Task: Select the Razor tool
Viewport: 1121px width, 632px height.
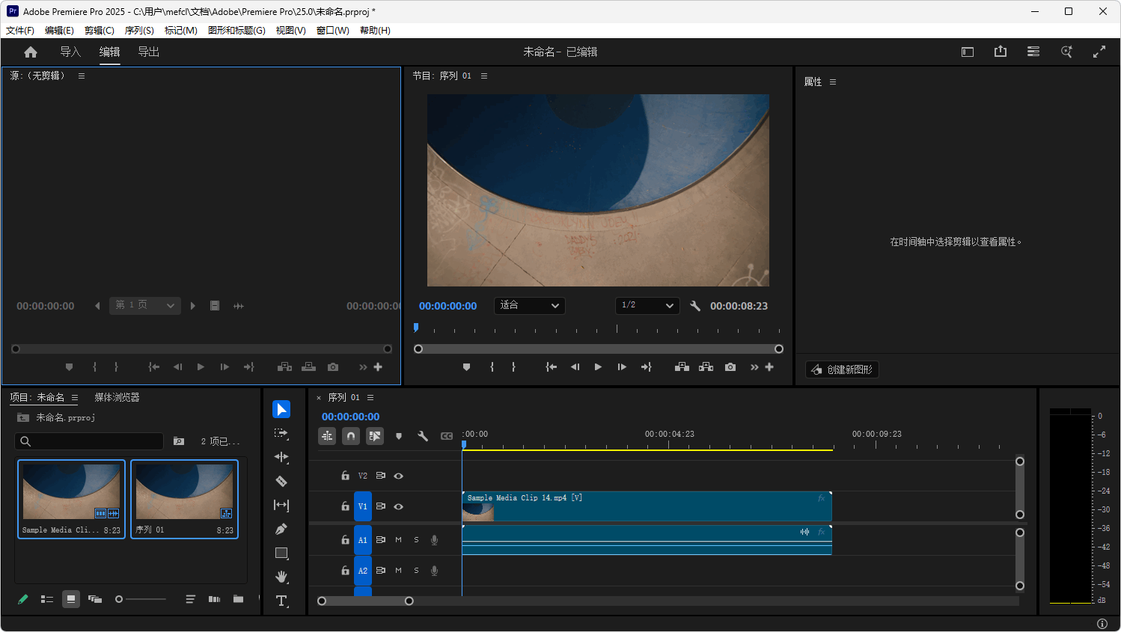Action: click(281, 481)
